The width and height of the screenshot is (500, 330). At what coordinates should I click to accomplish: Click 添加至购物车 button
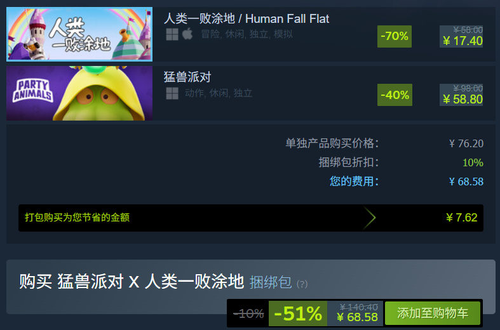tap(433, 313)
